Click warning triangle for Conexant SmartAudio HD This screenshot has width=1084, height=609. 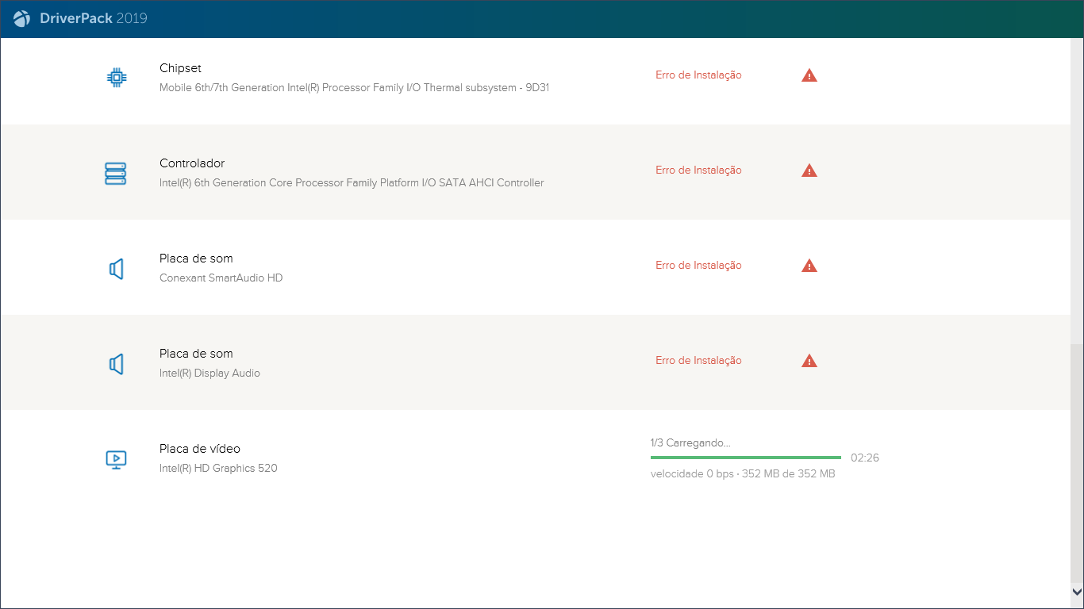click(809, 266)
